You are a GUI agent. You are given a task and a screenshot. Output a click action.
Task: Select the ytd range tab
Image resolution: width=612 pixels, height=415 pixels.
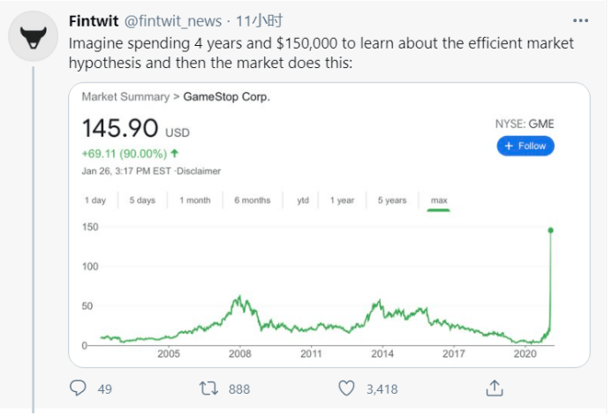(303, 200)
